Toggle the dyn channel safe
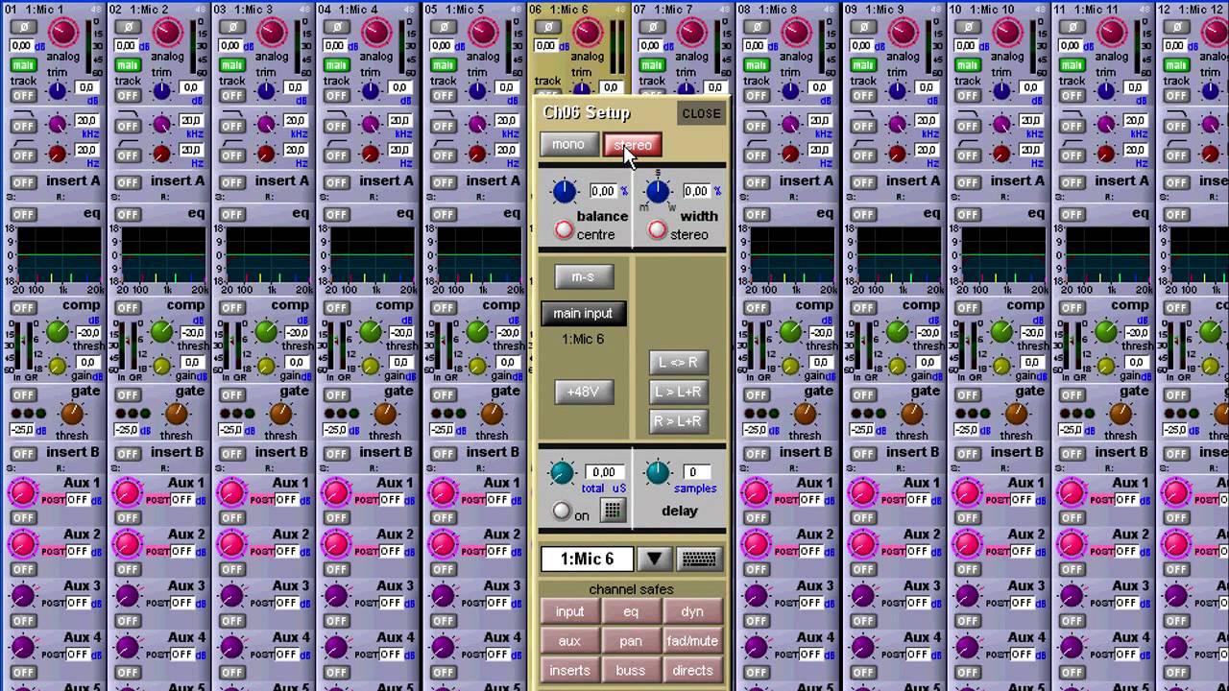This screenshot has height=691, width=1229. 692,612
